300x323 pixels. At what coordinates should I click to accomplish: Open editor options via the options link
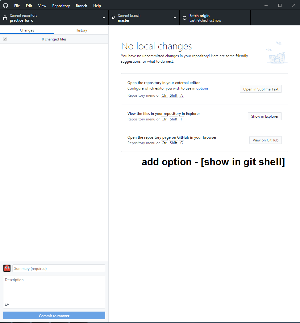pyautogui.click(x=202, y=88)
